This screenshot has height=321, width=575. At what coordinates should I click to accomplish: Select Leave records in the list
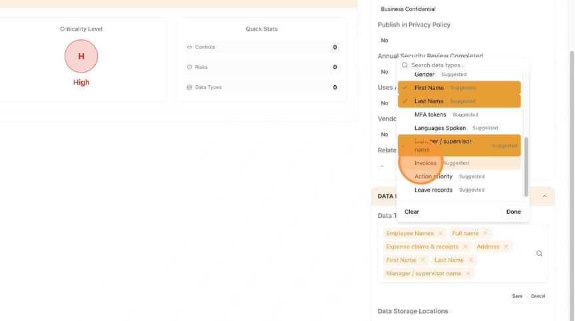pyautogui.click(x=433, y=190)
